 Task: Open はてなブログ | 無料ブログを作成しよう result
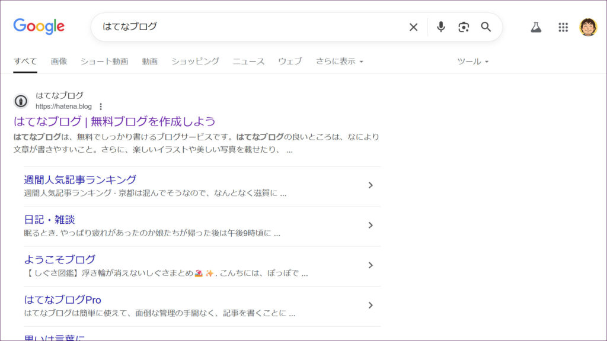(x=114, y=121)
